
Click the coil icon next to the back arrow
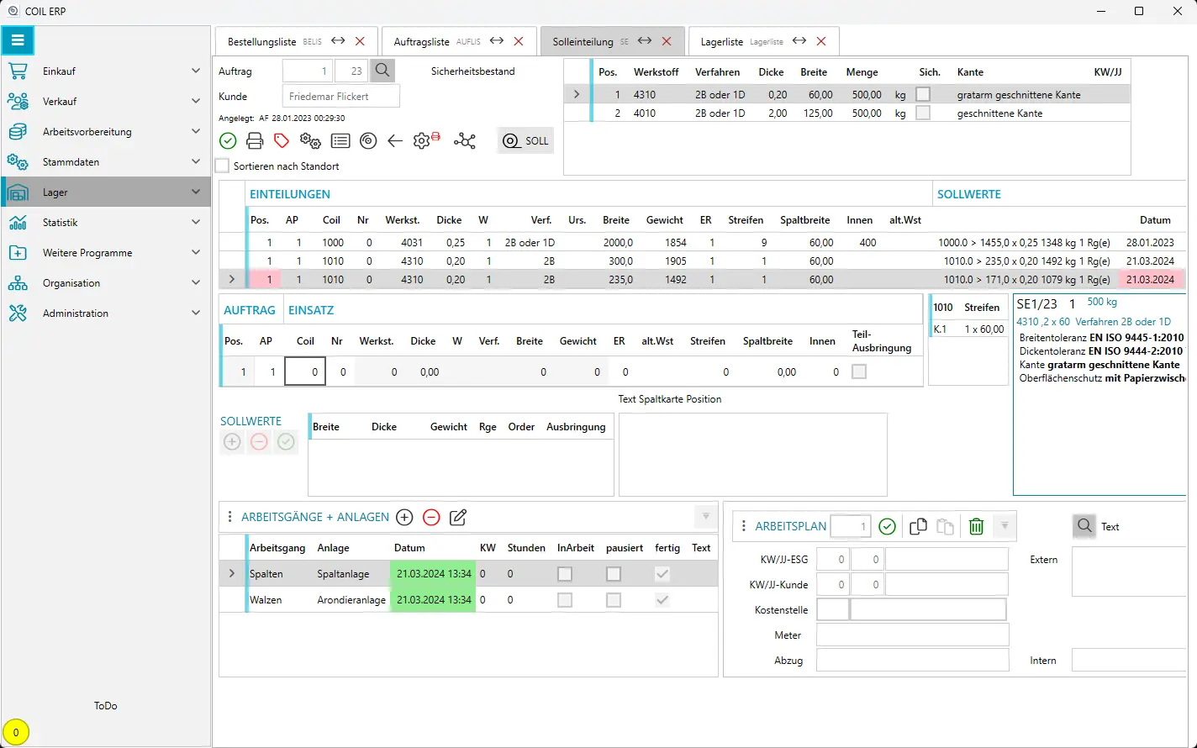(367, 140)
